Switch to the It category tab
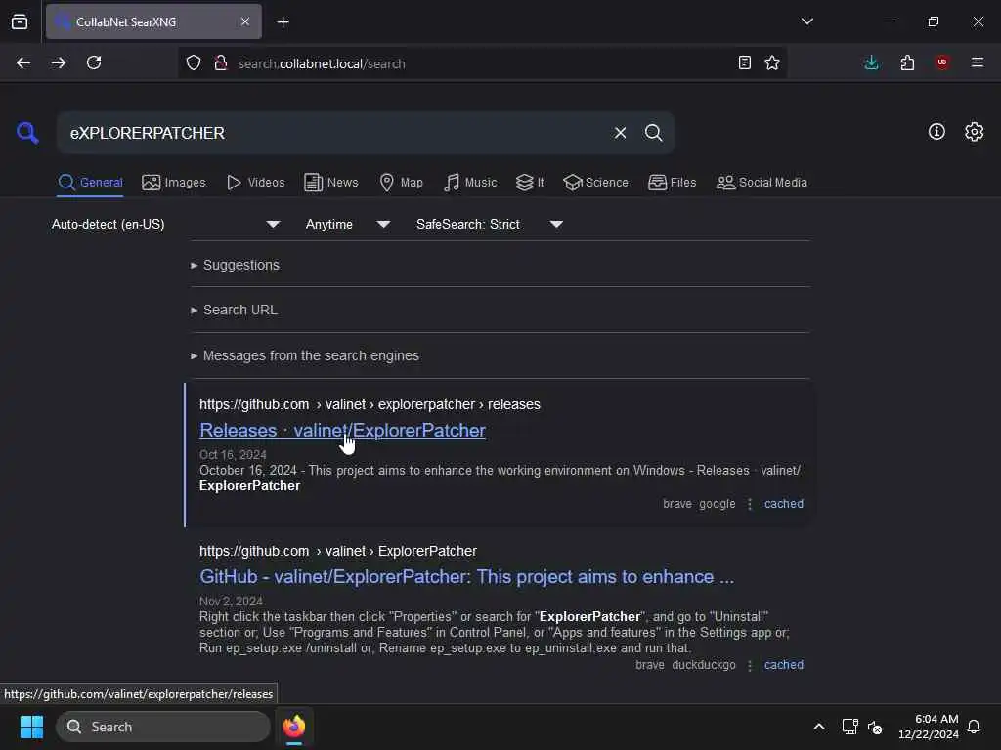 [530, 183]
